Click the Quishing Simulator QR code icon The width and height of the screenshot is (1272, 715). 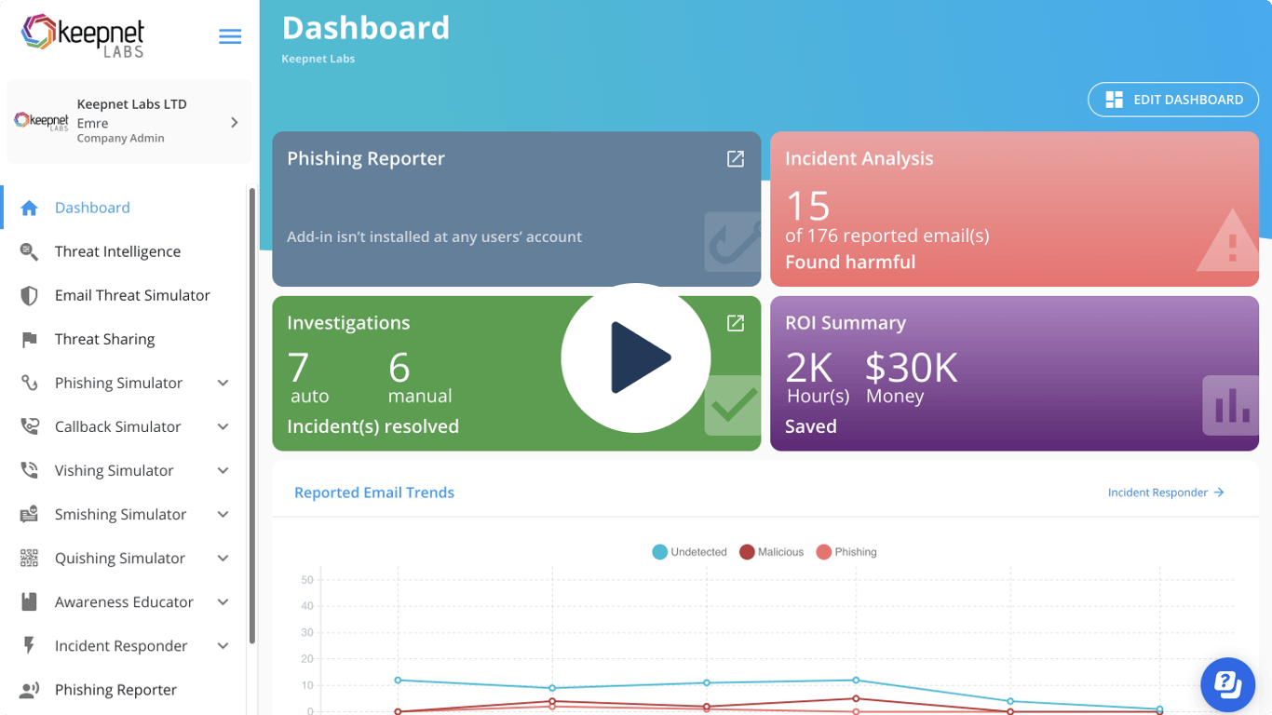29,558
